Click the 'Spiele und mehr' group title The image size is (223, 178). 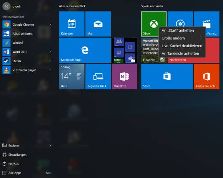(x=152, y=6)
